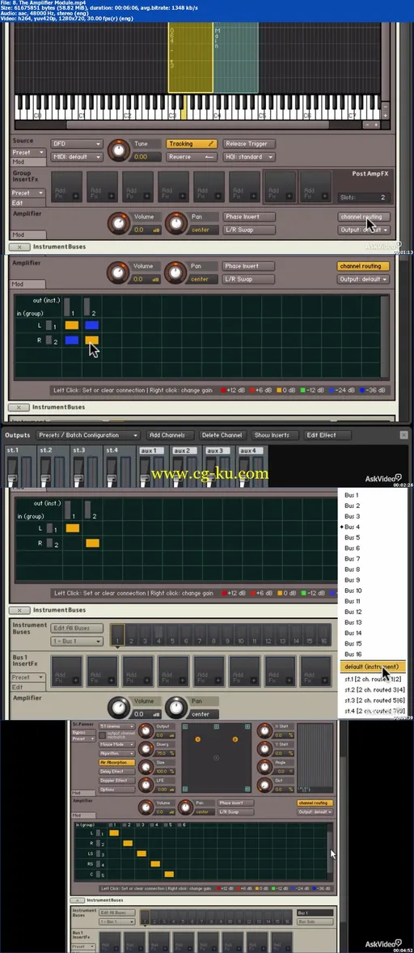Viewport: 414px width, 953px height.
Task: Click Delete Channel in Outputs
Action: (222, 435)
